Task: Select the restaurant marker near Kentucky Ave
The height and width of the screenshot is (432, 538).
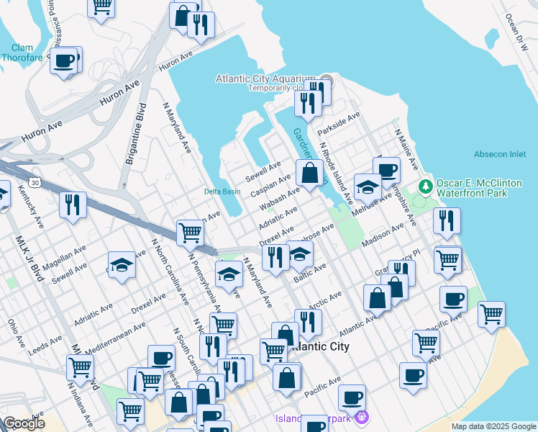Action: (73, 207)
